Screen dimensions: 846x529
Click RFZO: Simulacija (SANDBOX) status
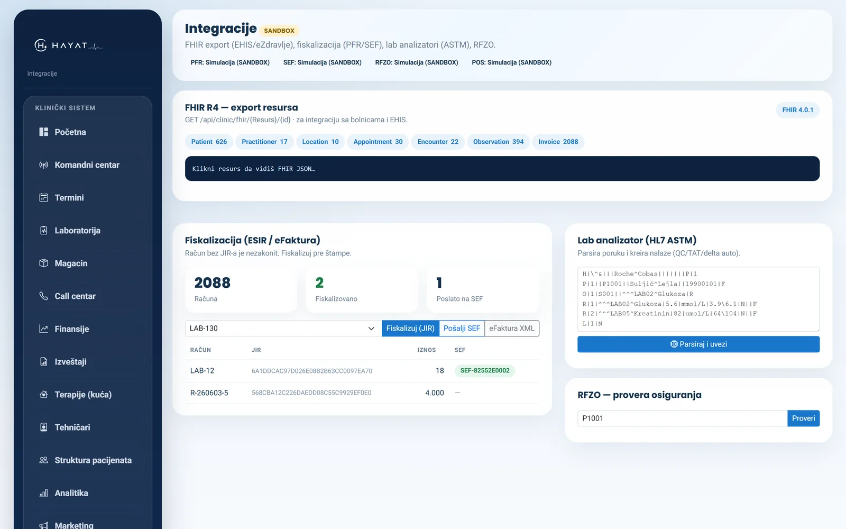click(x=417, y=62)
